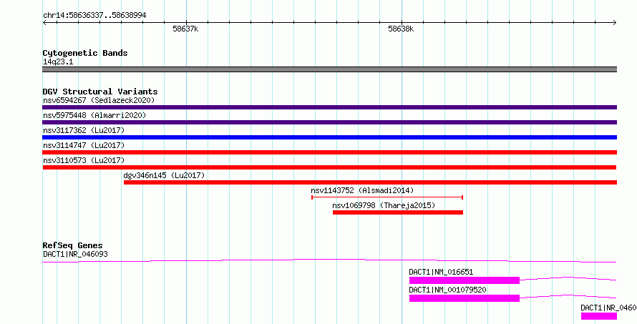Click the nsv3110573 (Lu2017) label
Screen dimensions: 637x324
[x=84, y=160]
